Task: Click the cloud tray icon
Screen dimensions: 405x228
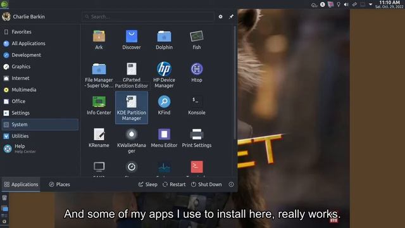Action: [x=314, y=4]
